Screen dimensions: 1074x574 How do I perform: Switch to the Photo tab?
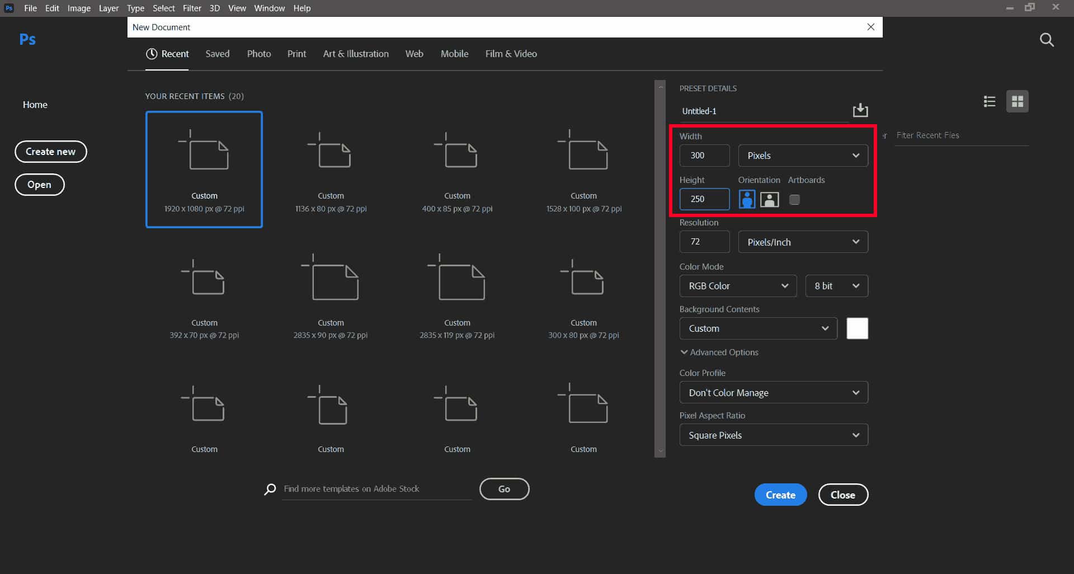tap(259, 54)
